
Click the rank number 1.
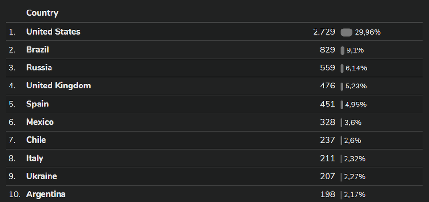12,32
